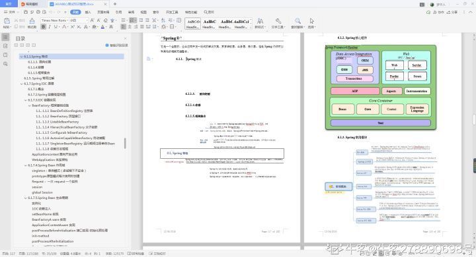This screenshot has width=476, height=257.
Task: Click the underline formatting icon
Action: pyautogui.click(x=56, y=27)
